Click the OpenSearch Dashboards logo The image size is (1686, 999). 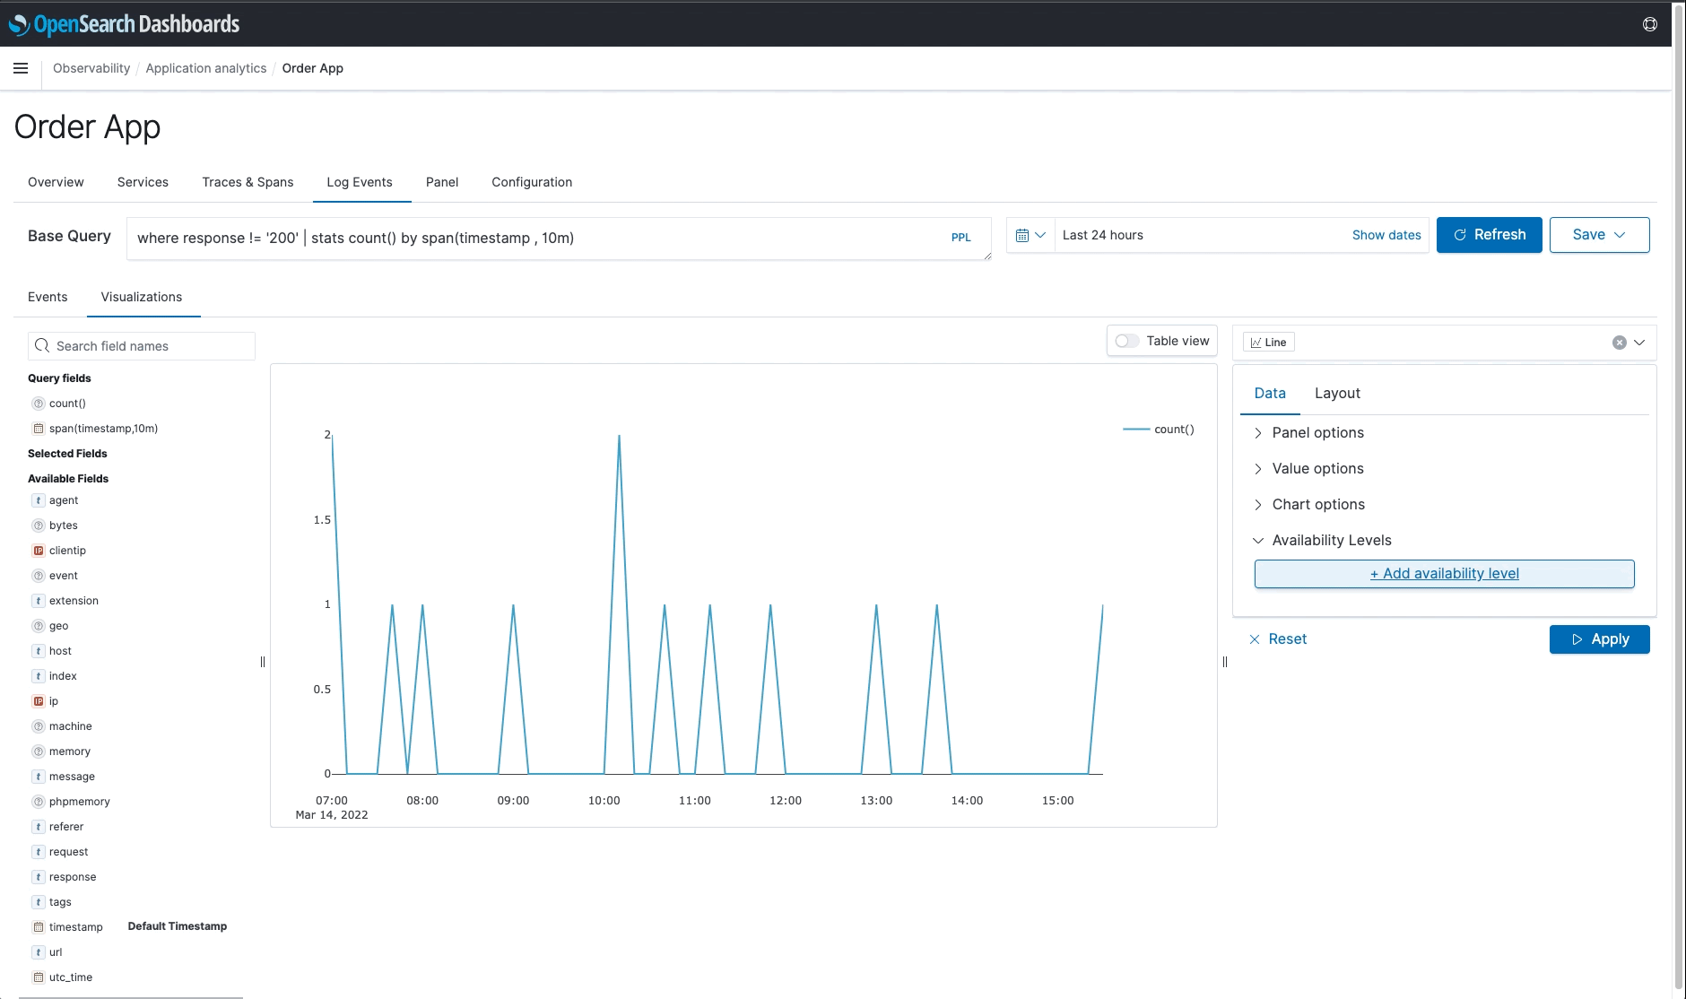click(x=126, y=24)
